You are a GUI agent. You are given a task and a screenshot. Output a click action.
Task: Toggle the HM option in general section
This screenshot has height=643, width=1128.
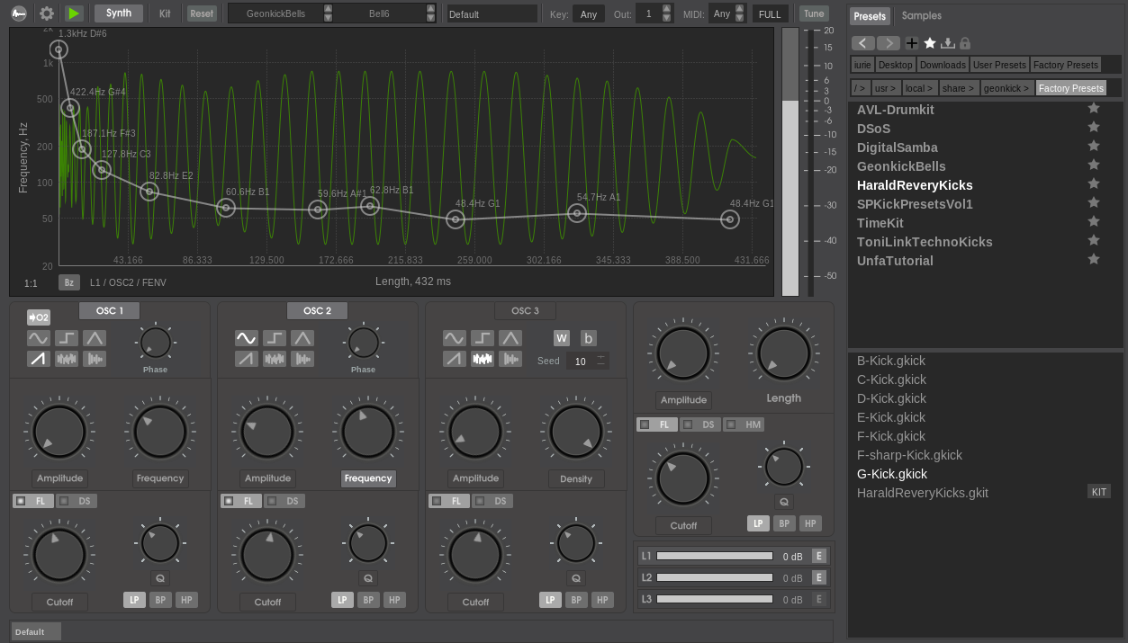point(744,424)
